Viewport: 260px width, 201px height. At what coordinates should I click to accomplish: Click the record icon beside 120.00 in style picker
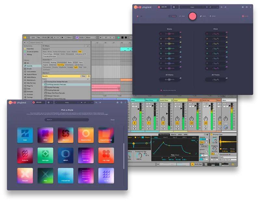click(34, 102)
